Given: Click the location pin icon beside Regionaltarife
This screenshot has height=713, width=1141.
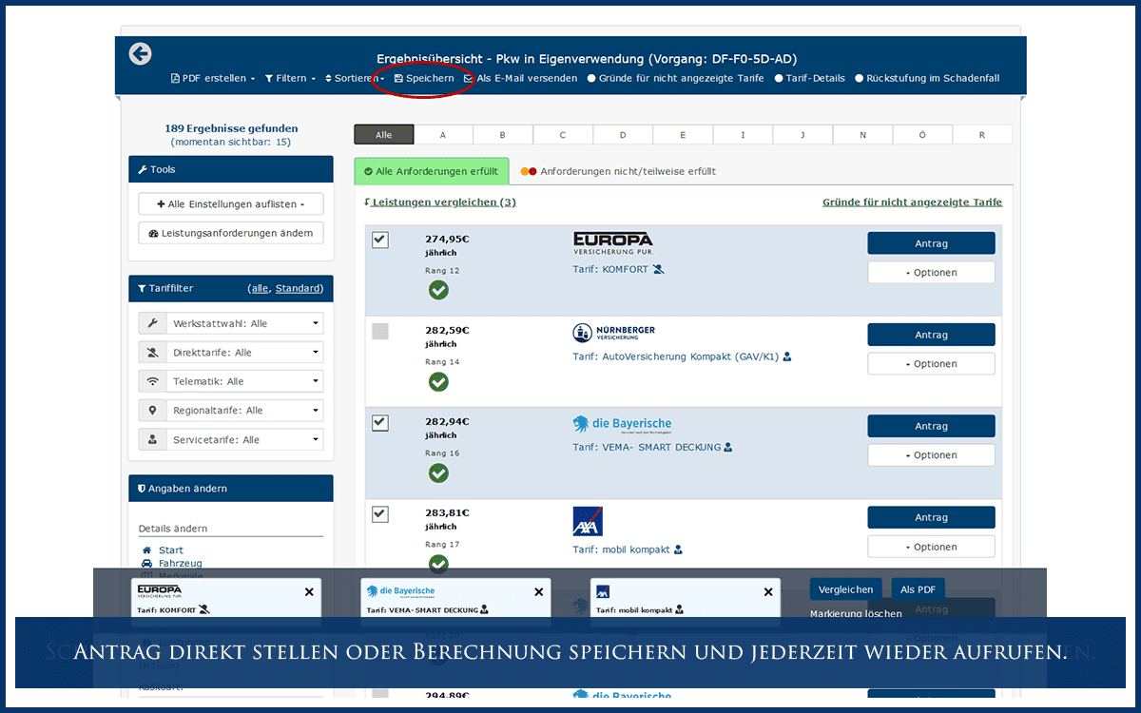Looking at the screenshot, I should (152, 410).
